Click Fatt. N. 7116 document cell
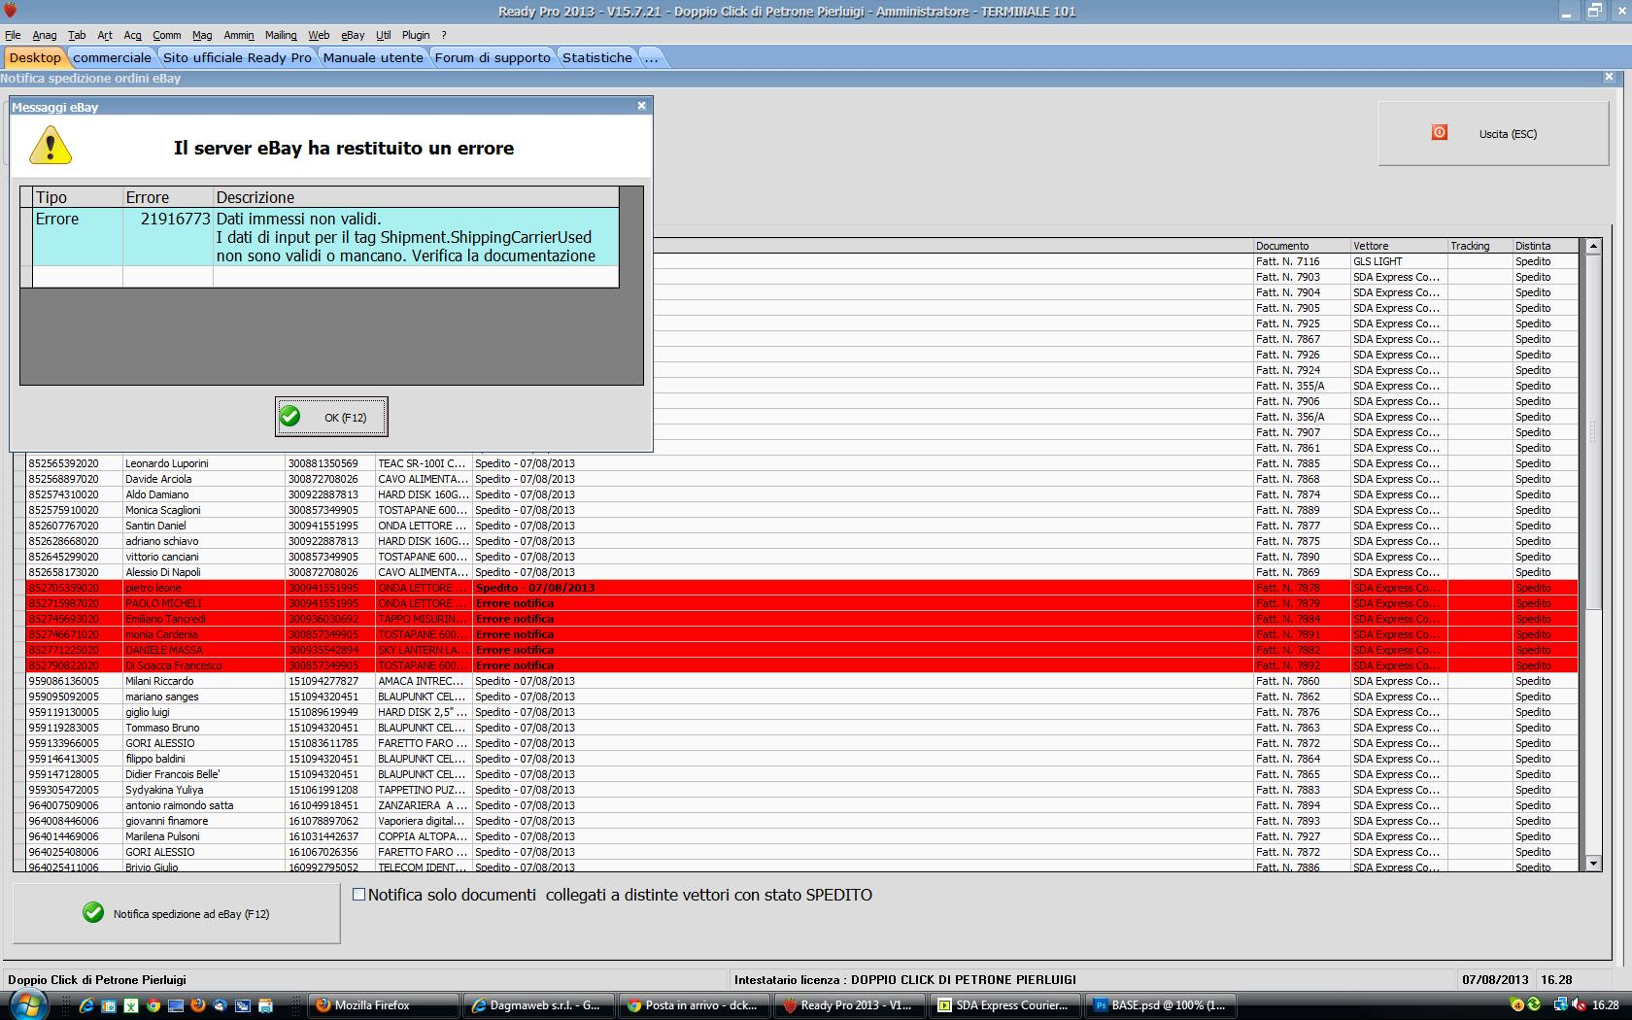1632x1020 pixels. tap(1302, 261)
